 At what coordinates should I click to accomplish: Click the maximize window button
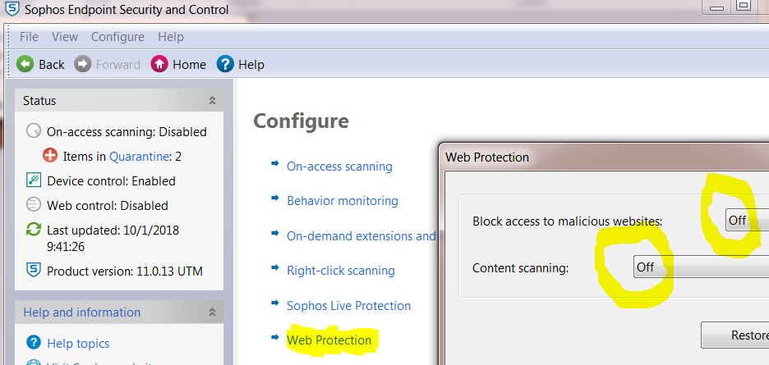[744, 6]
